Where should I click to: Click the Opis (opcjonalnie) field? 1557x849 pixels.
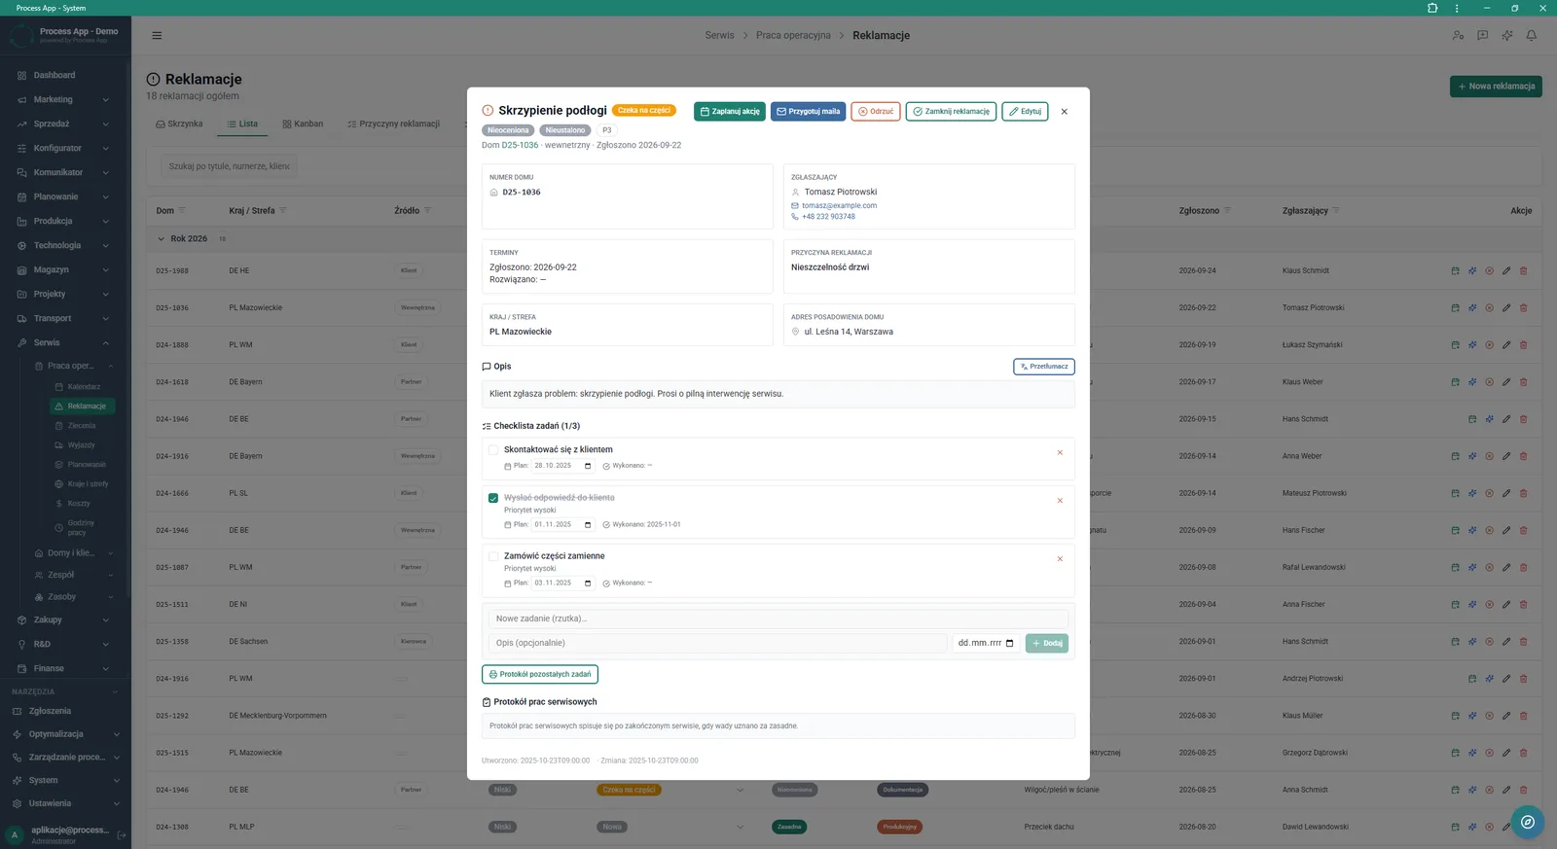[717, 643]
